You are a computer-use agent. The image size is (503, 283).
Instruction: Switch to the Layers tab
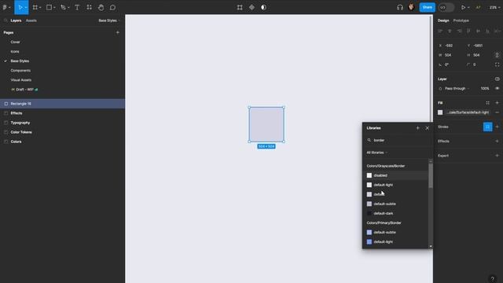(16, 20)
